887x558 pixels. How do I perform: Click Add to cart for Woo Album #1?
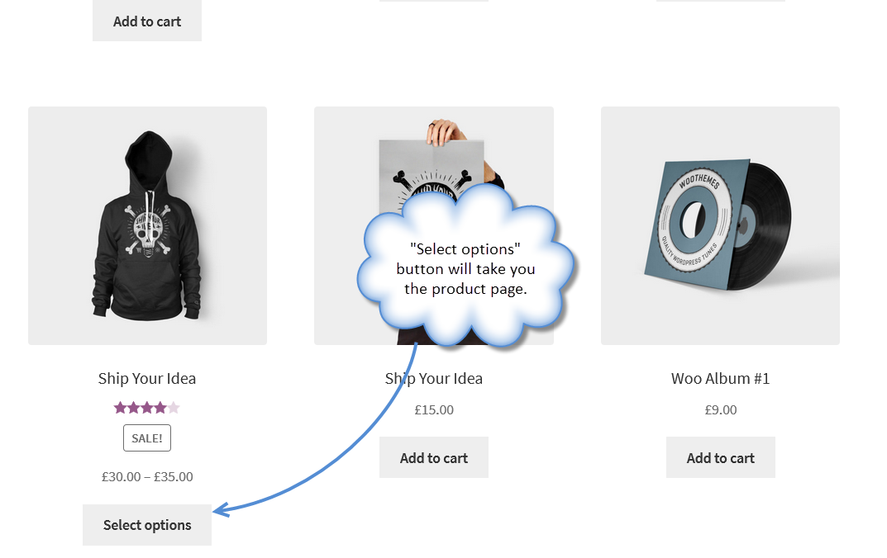[720, 456]
